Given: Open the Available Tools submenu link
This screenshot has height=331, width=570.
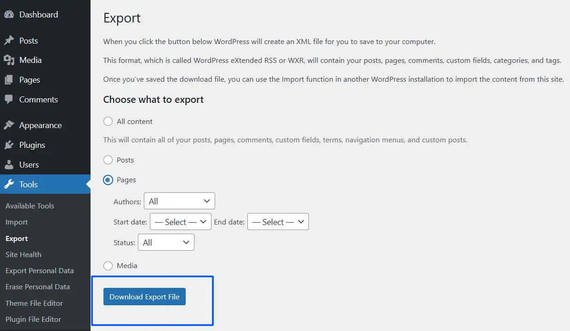Looking at the screenshot, I should pyautogui.click(x=30, y=206).
